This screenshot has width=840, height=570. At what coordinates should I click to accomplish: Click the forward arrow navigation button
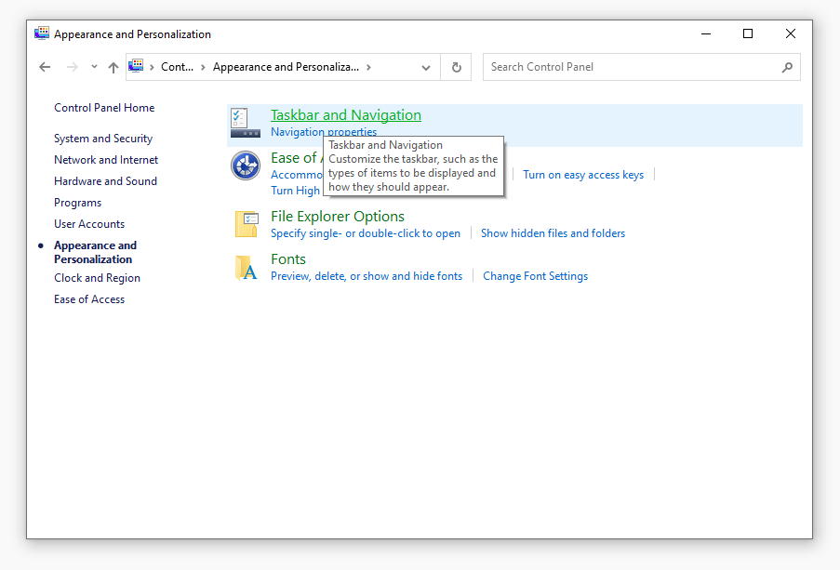pyautogui.click(x=73, y=67)
